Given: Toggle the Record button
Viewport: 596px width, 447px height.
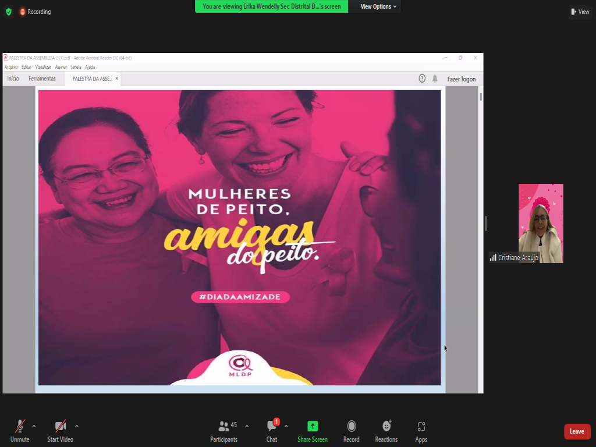Looking at the screenshot, I should pyautogui.click(x=351, y=431).
